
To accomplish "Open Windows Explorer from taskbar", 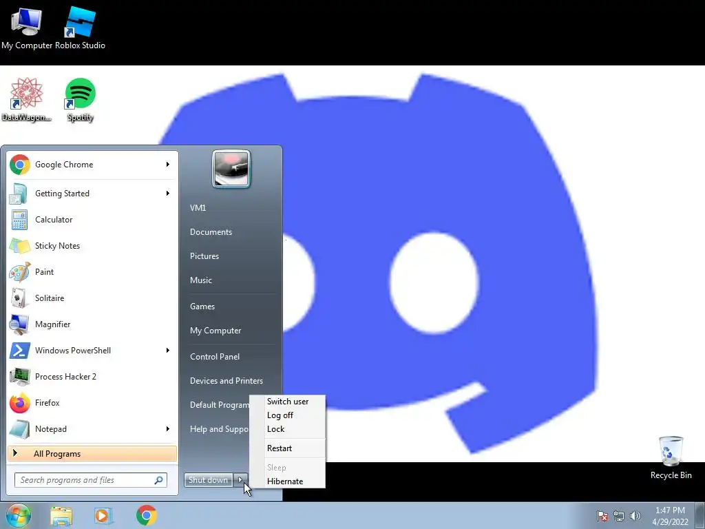I will tap(61, 516).
